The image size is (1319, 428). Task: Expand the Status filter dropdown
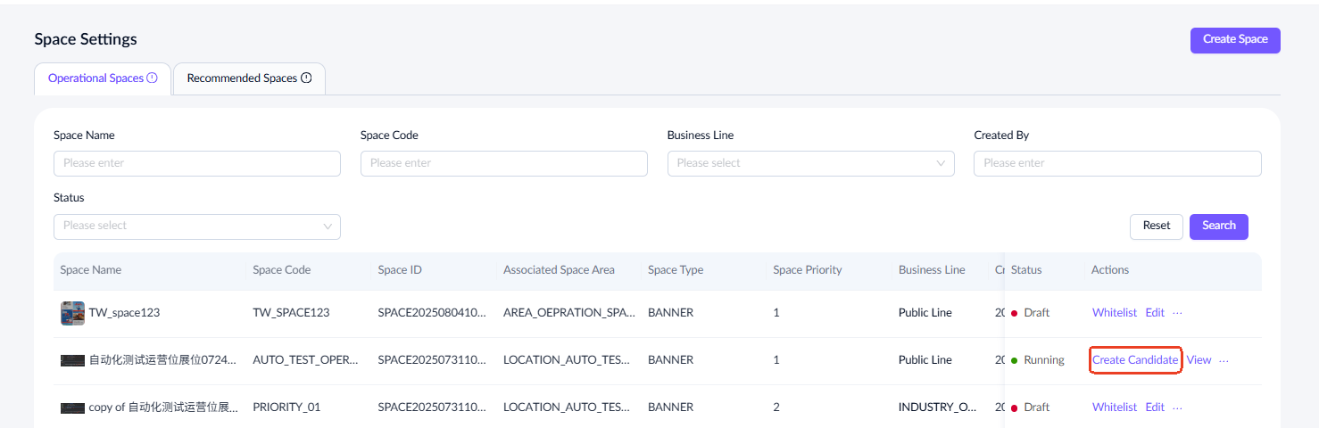pyautogui.click(x=196, y=226)
